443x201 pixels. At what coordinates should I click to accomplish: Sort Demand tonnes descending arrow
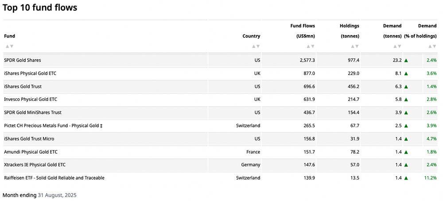click(400, 46)
